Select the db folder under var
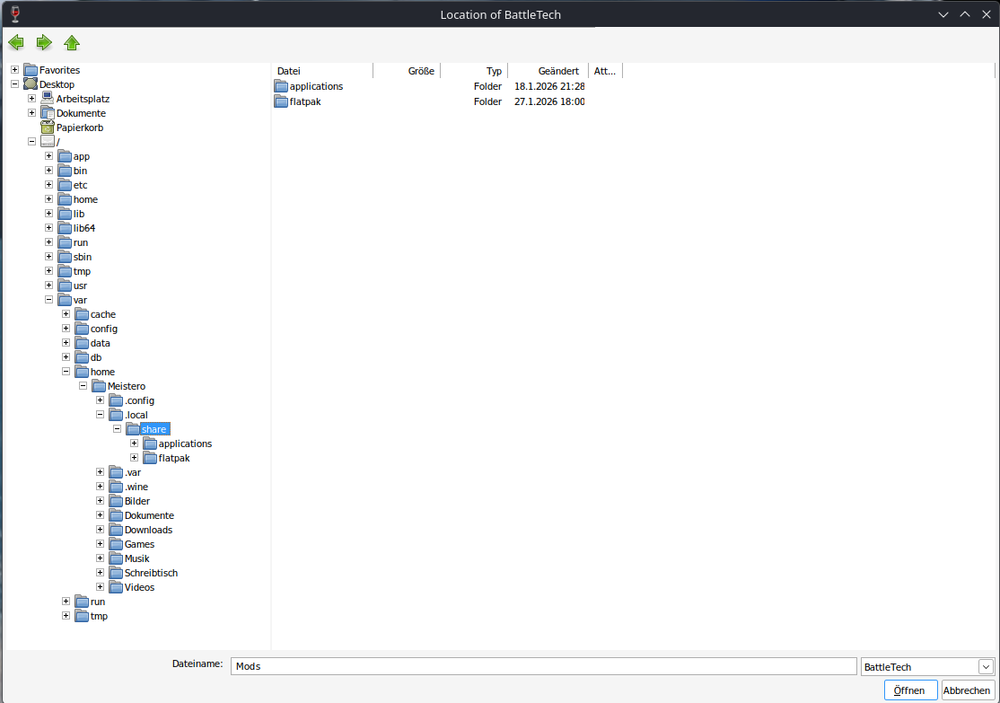Image resolution: width=1000 pixels, height=703 pixels. click(x=96, y=357)
